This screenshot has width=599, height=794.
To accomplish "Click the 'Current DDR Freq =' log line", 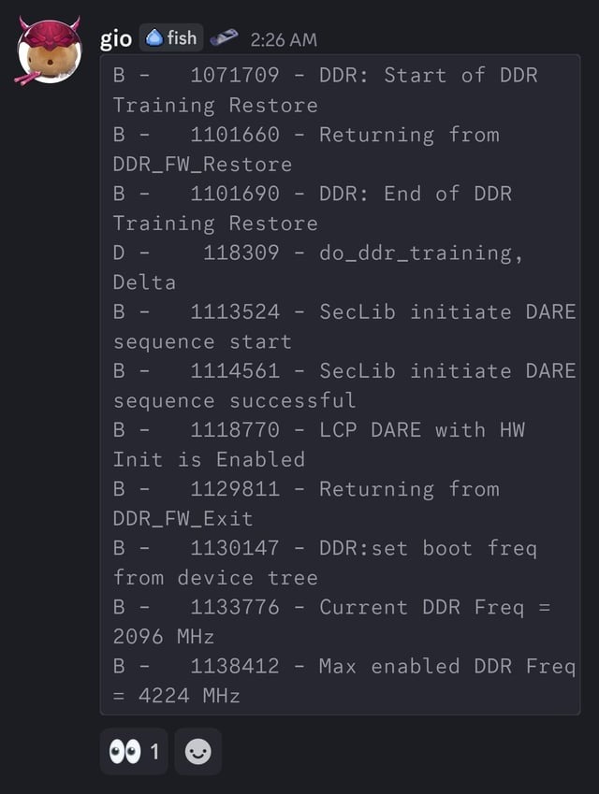I will [x=434, y=607].
